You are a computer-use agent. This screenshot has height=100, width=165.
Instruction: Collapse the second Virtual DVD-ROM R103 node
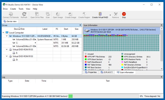tap(7, 56)
